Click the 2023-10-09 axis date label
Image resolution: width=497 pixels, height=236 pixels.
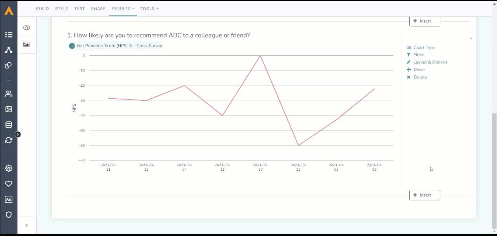click(374, 167)
